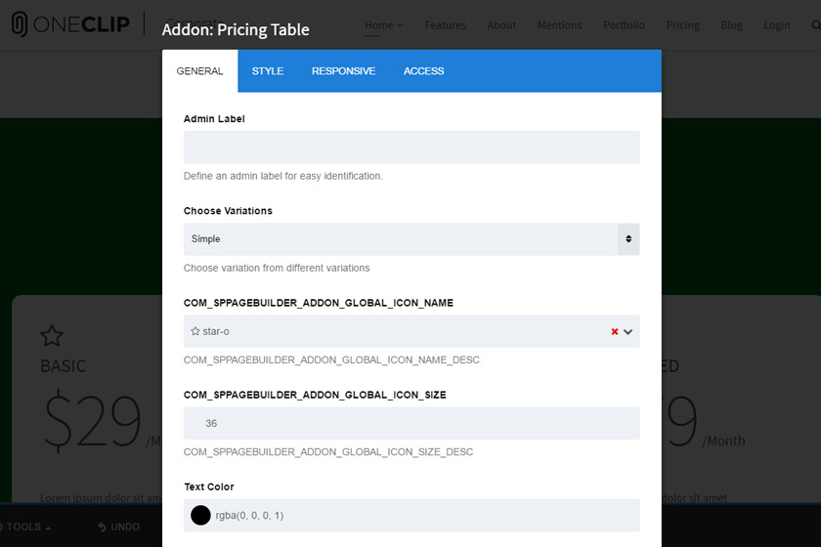This screenshot has height=547, width=821.
Task: Click the icon size field showing 36
Action: 411,423
